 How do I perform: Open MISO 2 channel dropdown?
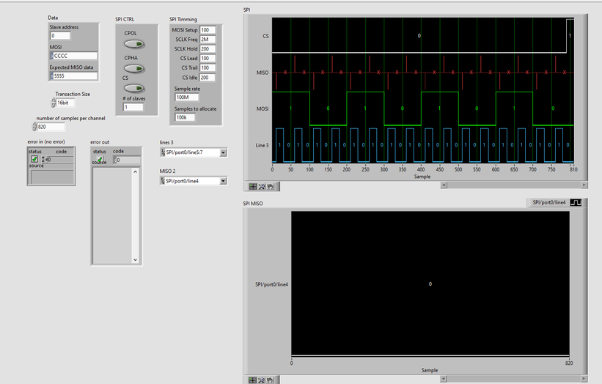tap(223, 181)
